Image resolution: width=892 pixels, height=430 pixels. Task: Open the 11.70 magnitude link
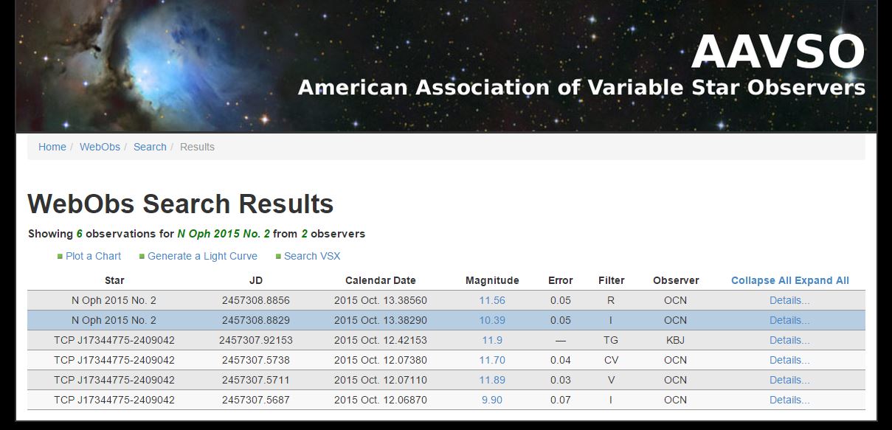[492, 360]
